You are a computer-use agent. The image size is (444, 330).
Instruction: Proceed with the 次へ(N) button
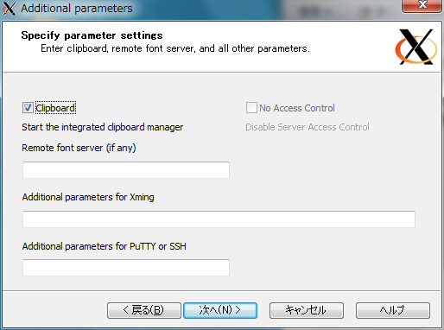[x=220, y=310]
